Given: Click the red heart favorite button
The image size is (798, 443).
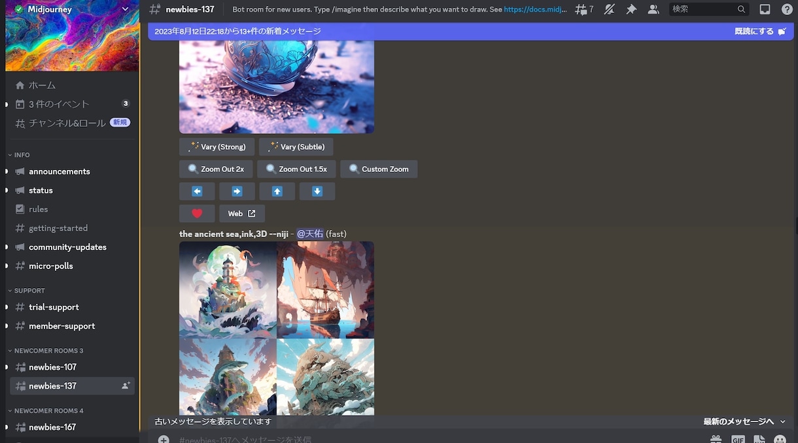Looking at the screenshot, I should [197, 214].
